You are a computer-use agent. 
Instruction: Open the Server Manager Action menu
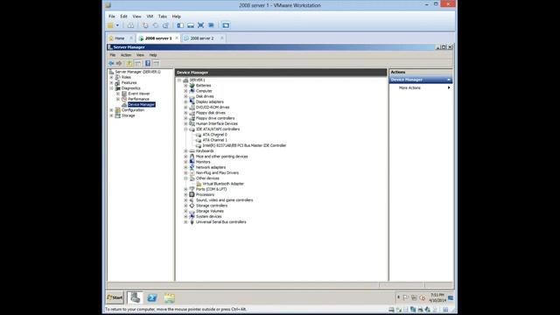(x=126, y=55)
